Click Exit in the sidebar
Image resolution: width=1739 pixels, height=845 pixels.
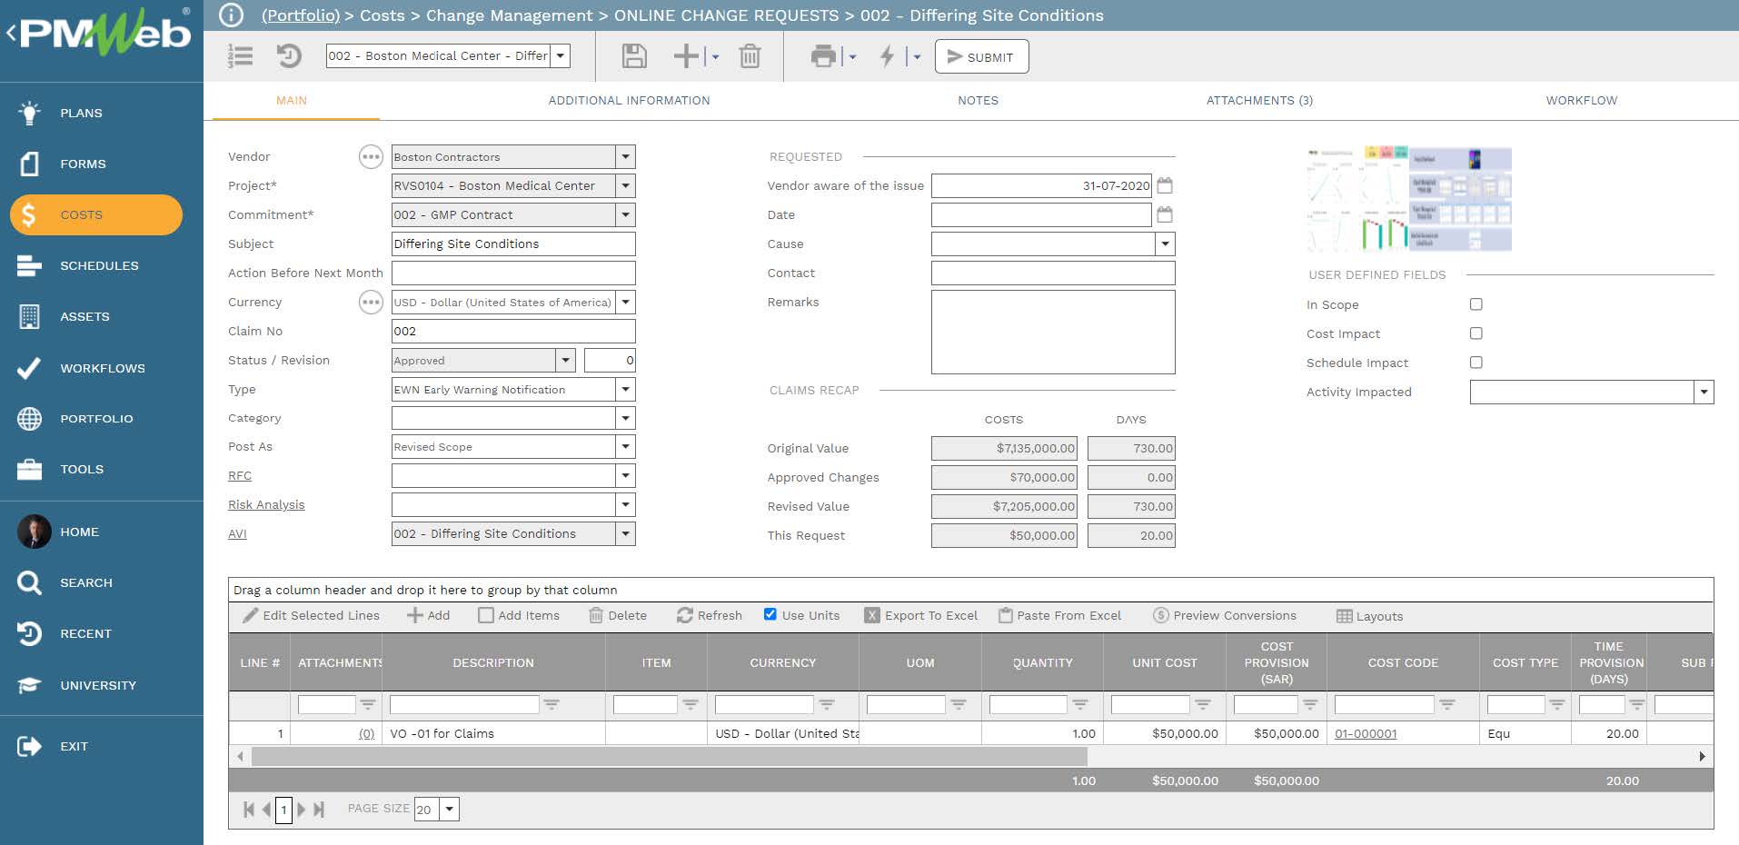click(x=74, y=746)
